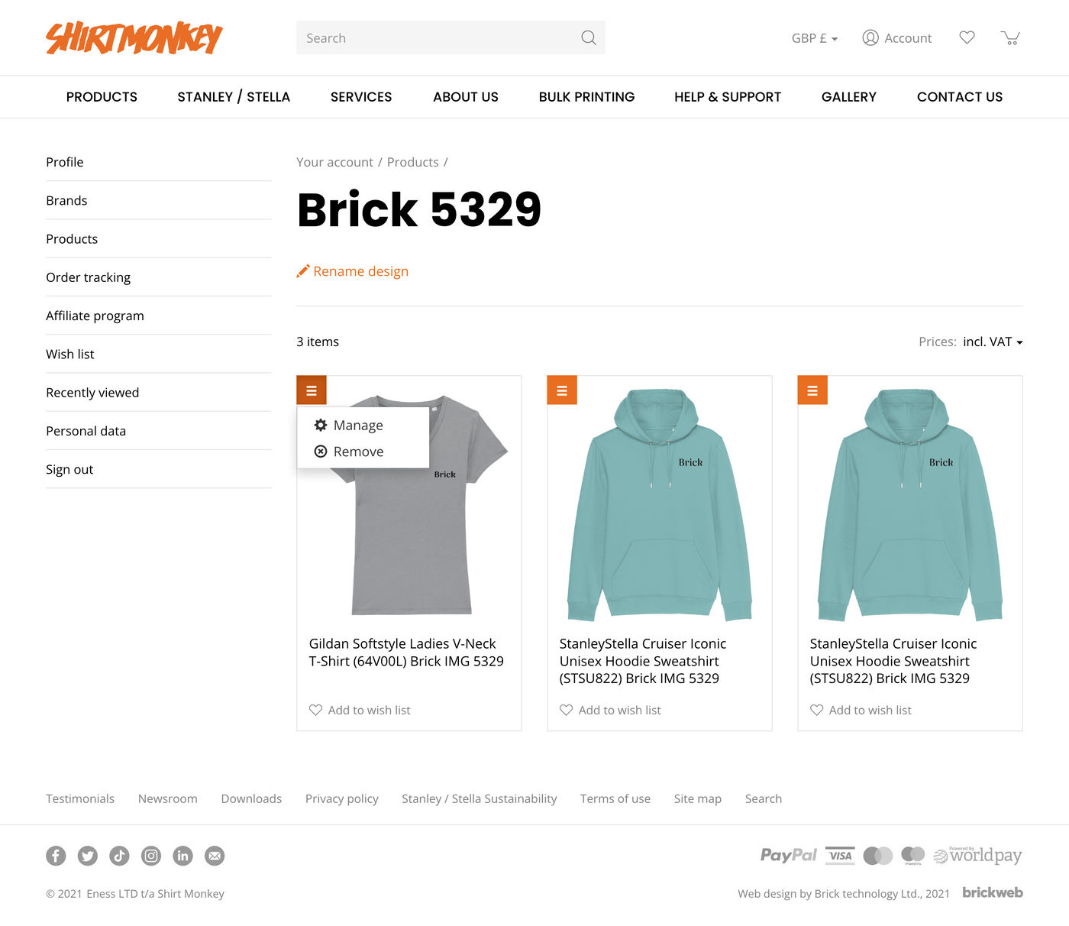The width and height of the screenshot is (1069, 926).
Task: Add middle Cruiser Hoodie to wish list
Action: 610,710
